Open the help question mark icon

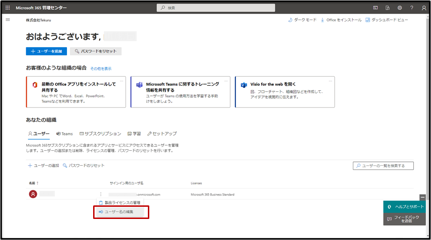[x=412, y=7]
